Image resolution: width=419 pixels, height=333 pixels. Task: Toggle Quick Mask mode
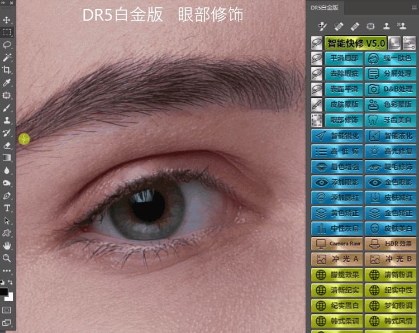pyautogui.click(x=7, y=310)
